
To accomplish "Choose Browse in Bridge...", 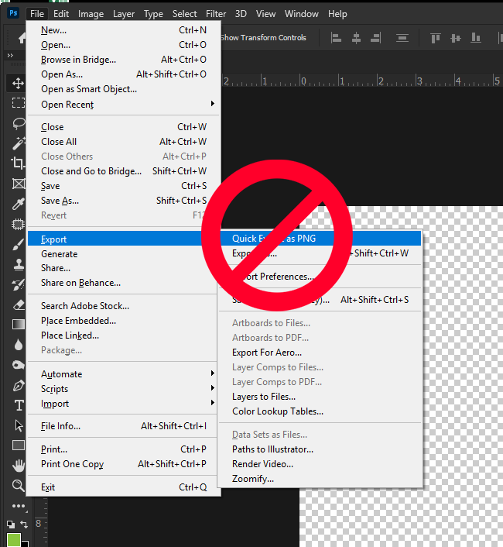I will tap(124, 60).
